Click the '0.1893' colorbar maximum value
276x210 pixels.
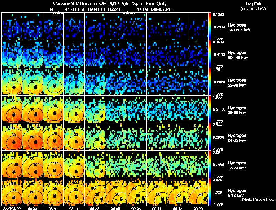tap(218, 14)
